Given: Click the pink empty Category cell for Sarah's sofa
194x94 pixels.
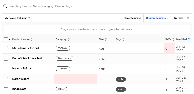Looking at the screenshot, I should pyautogui.click(x=75, y=79).
